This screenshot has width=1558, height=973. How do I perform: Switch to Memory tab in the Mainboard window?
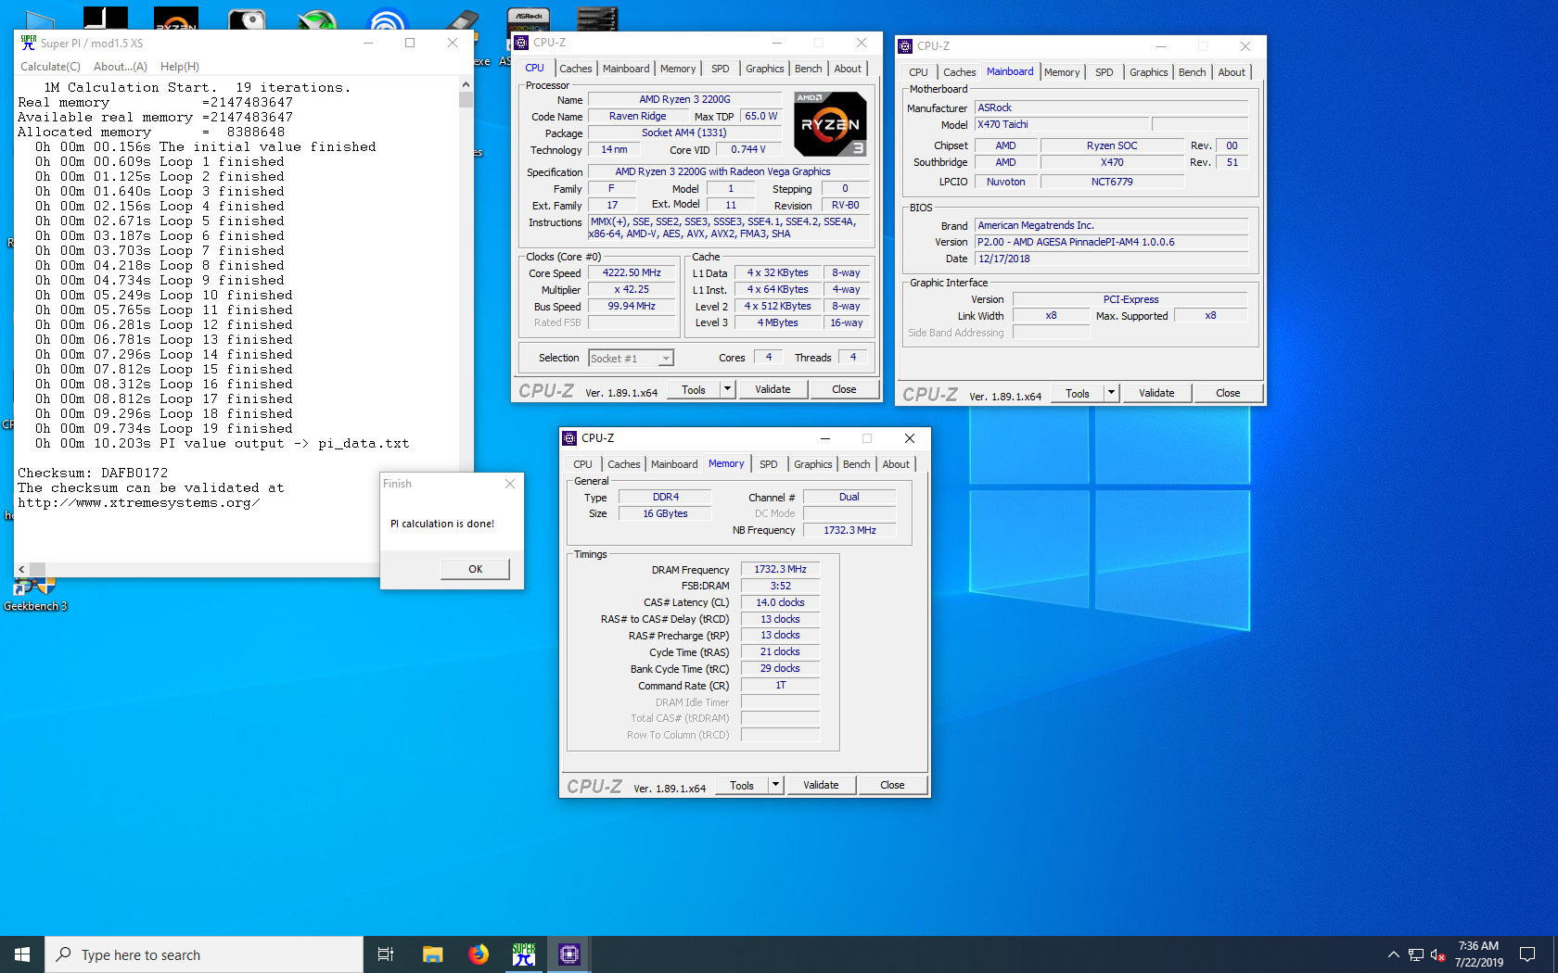pyautogui.click(x=1062, y=72)
